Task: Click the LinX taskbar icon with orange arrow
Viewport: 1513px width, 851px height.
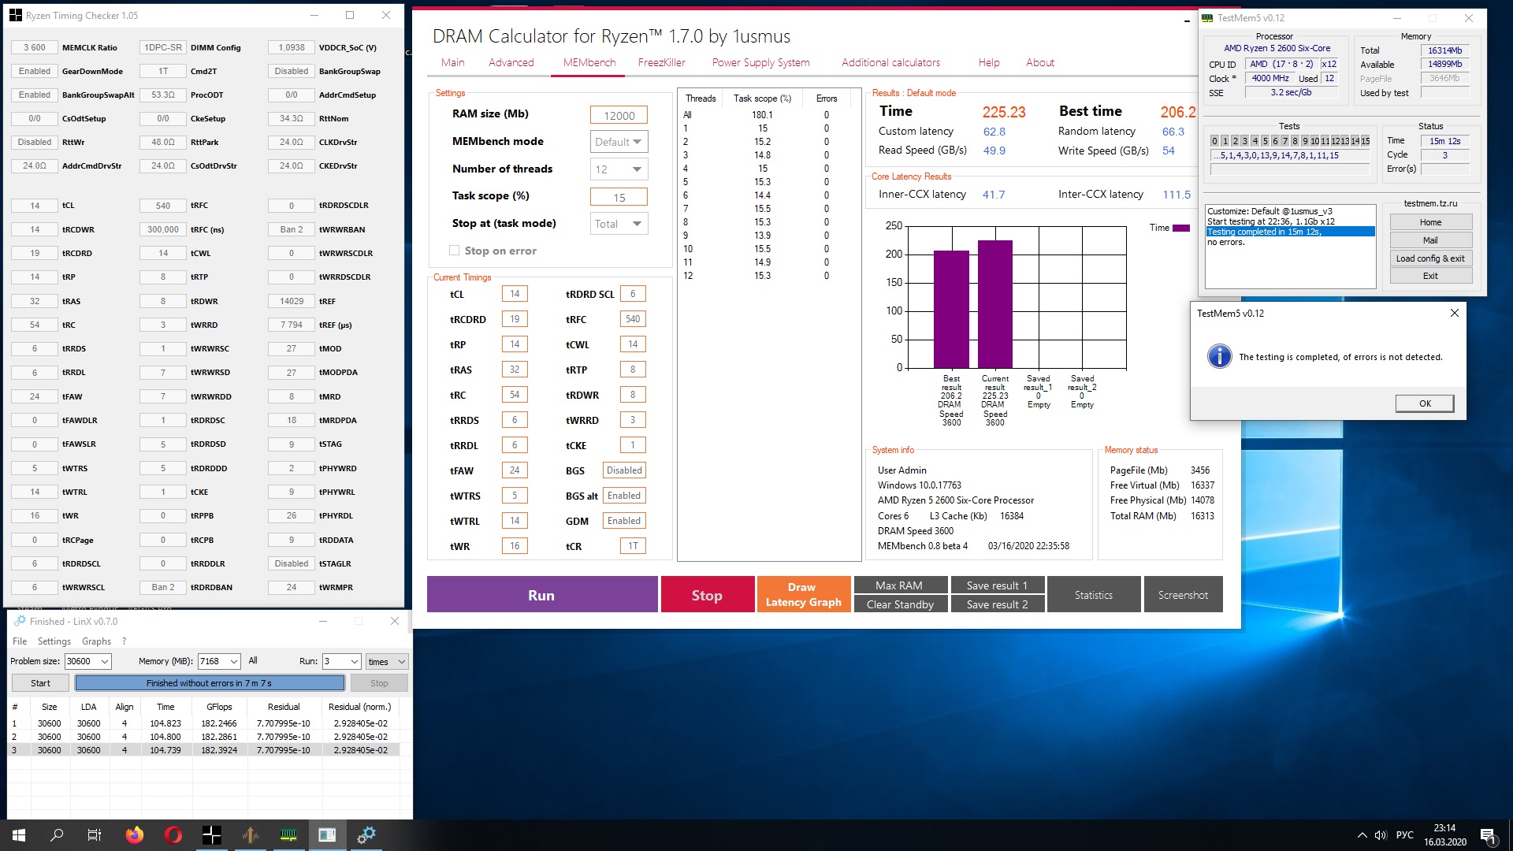Action: 251,835
